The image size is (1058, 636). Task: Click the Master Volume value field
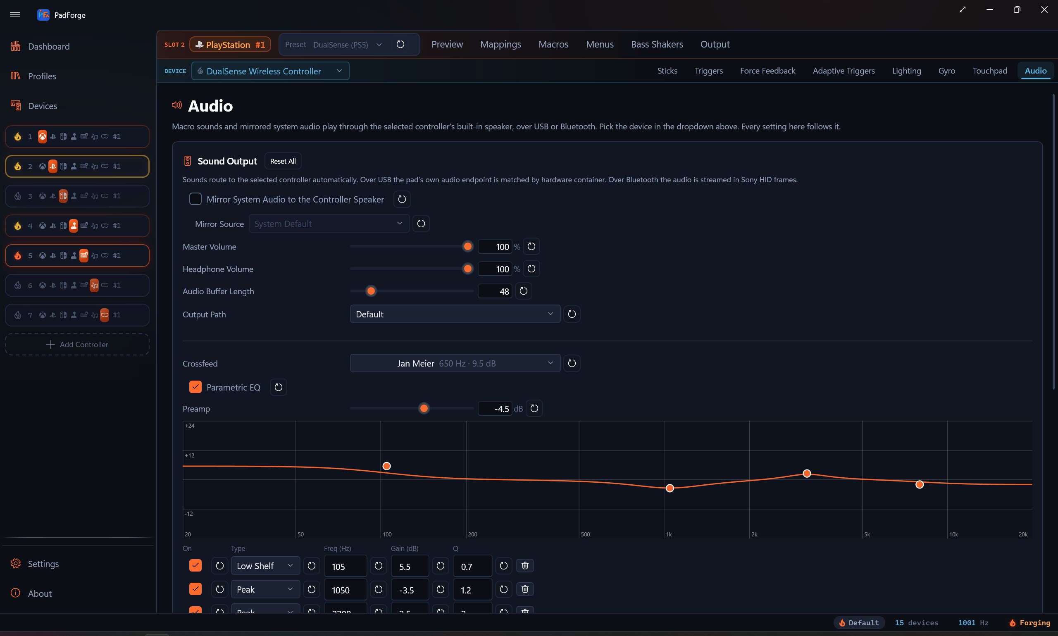click(495, 246)
